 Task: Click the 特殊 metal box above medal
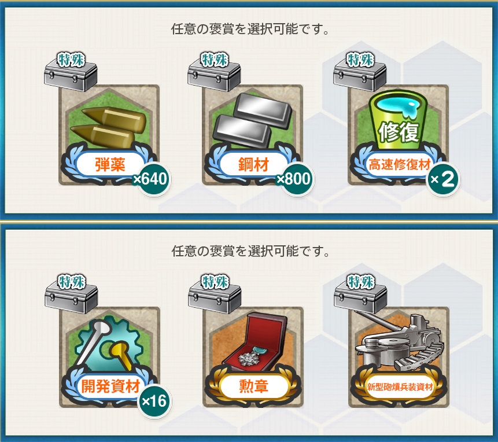click(215, 294)
